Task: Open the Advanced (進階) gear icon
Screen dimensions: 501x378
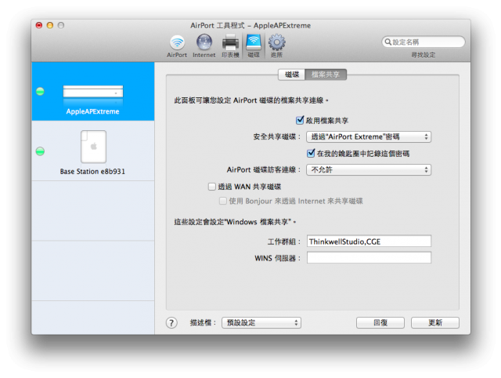Action: click(276, 46)
